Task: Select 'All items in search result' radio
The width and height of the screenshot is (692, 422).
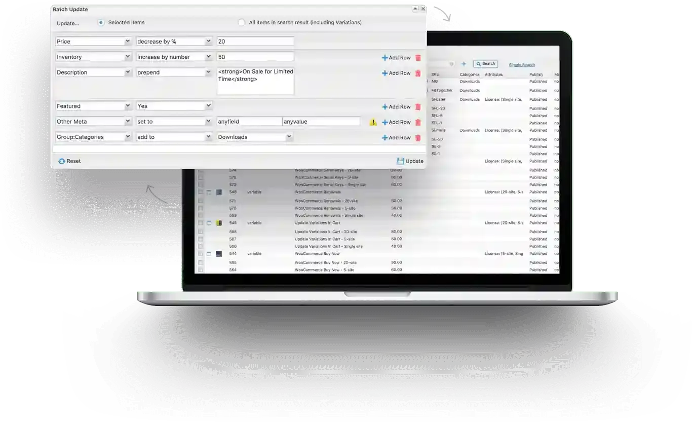Action: click(242, 22)
